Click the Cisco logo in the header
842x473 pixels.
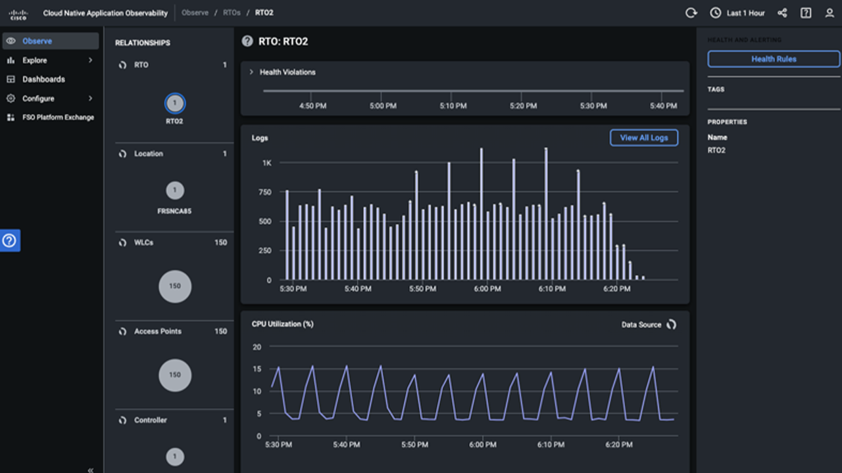[x=18, y=12]
